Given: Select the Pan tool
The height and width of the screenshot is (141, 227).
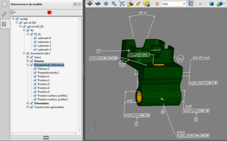Looking at the screenshot, I should coord(106,4).
